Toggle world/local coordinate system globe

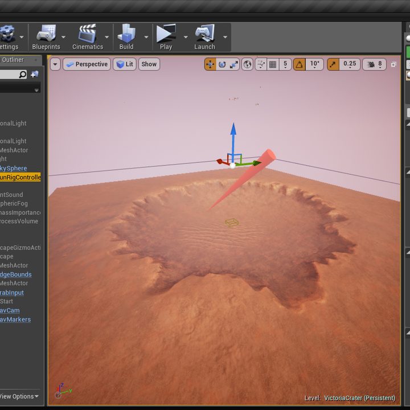pos(247,64)
